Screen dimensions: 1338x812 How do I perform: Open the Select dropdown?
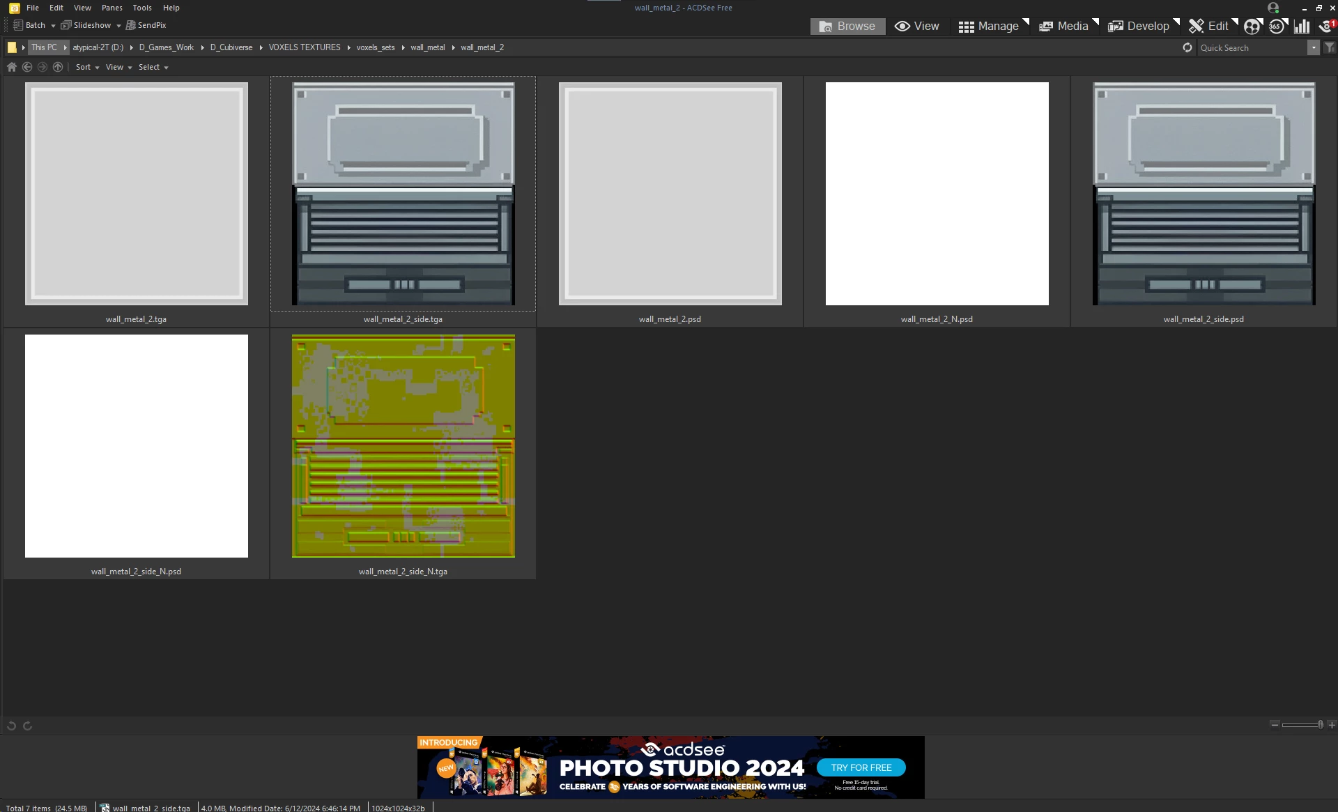[x=153, y=67]
